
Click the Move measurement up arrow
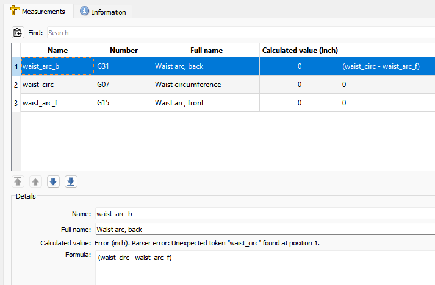(35, 181)
